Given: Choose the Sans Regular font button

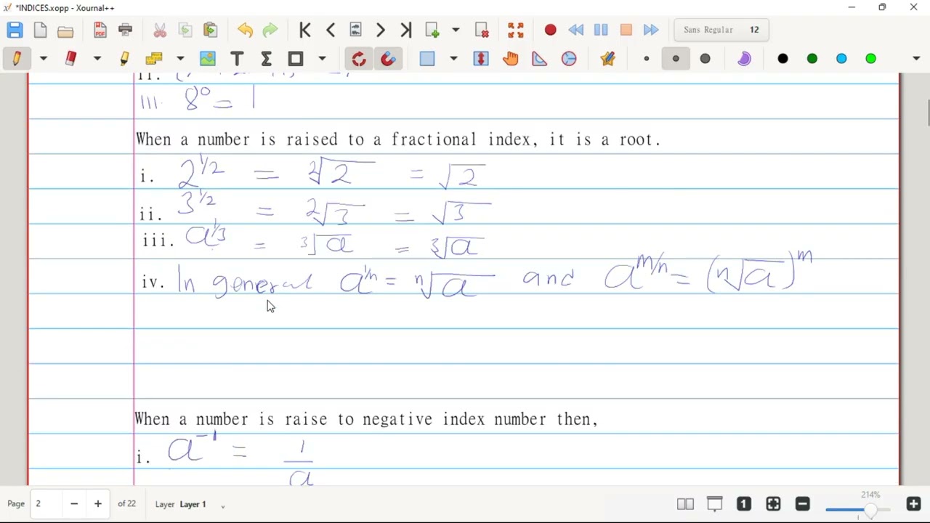Looking at the screenshot, I should coord(721,30).
